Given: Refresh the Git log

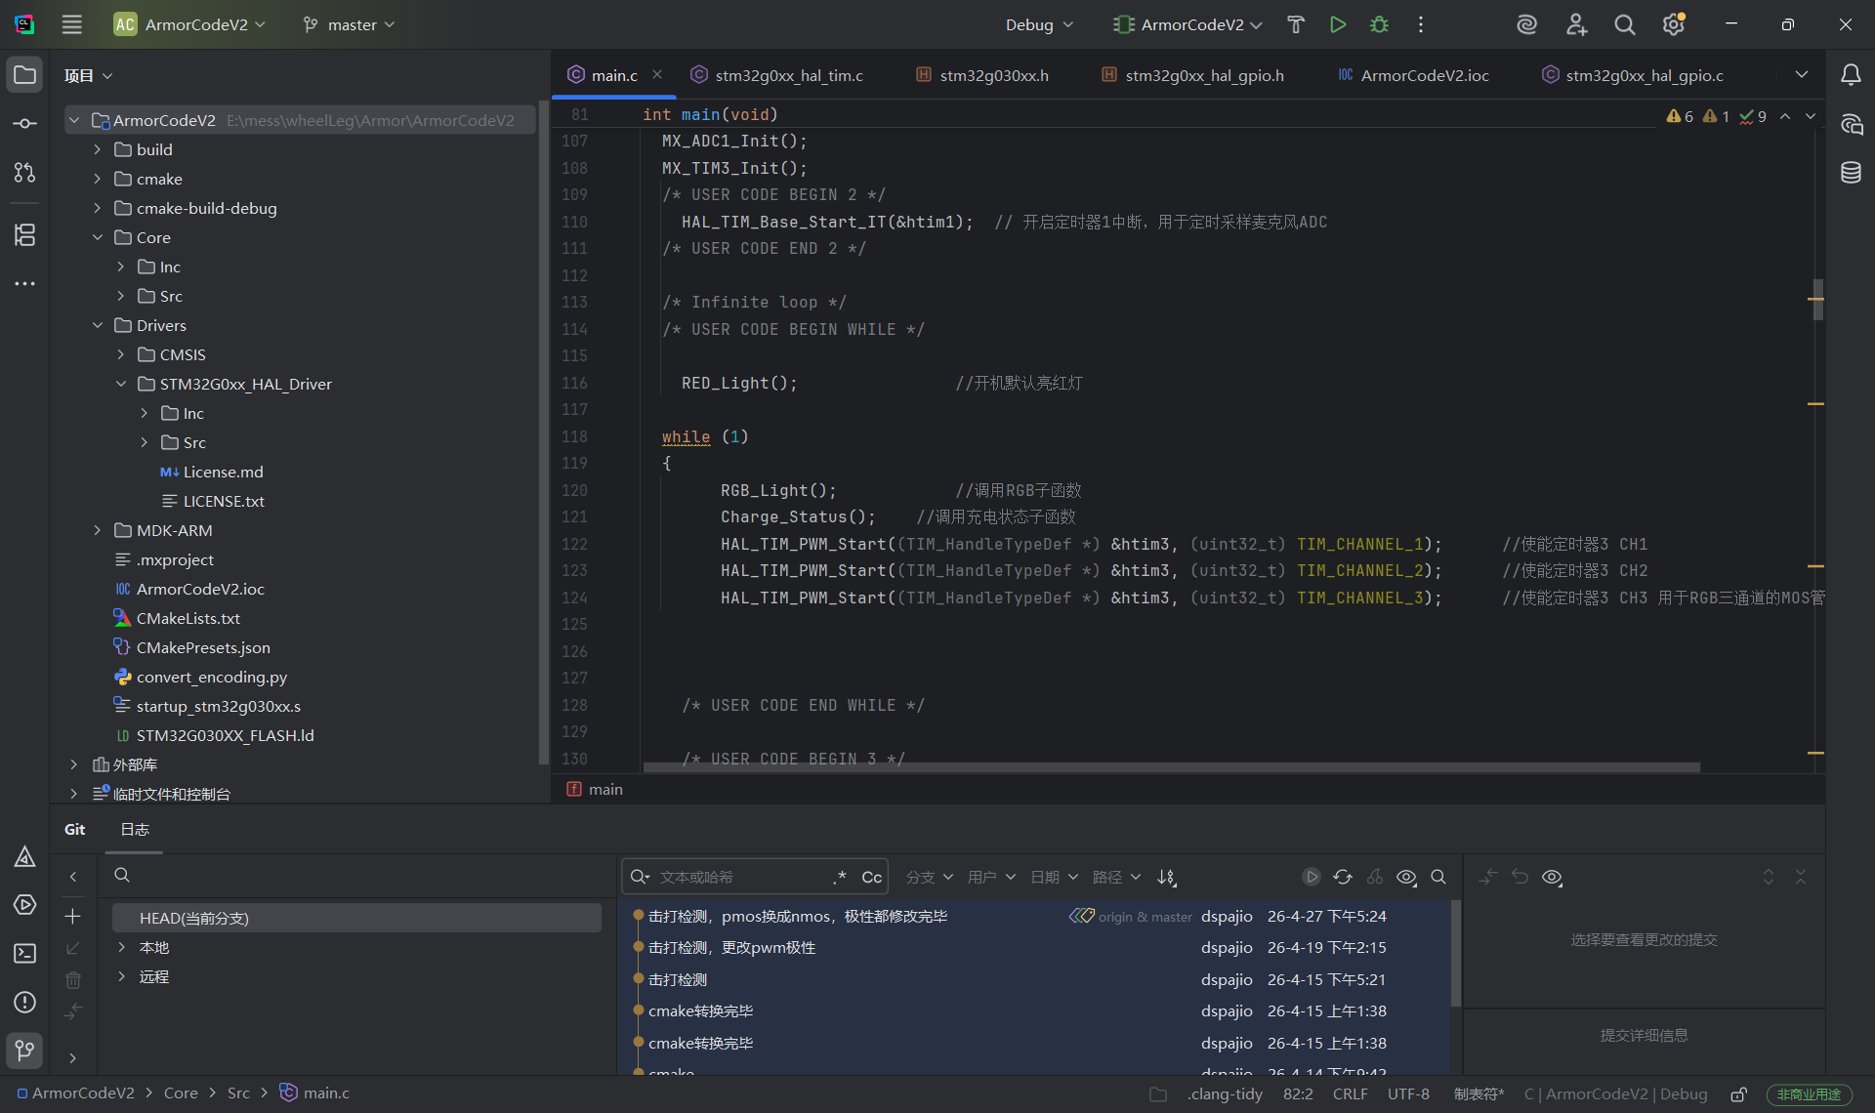Looking at the screenshot, I should click(x=1343, y=877).
